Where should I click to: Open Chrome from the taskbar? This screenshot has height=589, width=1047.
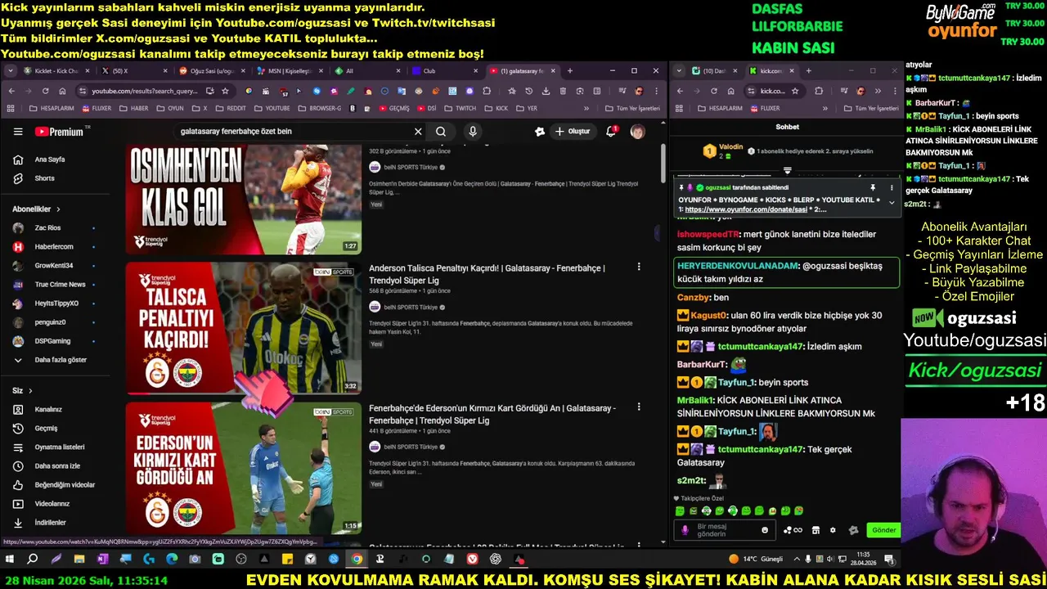[x=357, y=560]
